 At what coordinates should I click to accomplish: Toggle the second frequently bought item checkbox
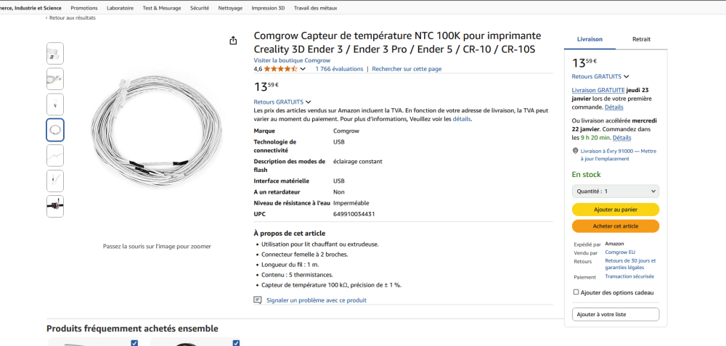[x=237, y=343]
